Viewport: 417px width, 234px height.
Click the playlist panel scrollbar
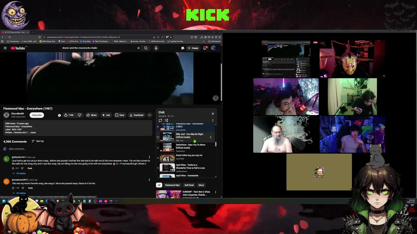pos(216,144)
